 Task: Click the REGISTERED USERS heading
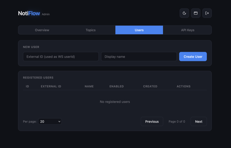(x=38, y=78)
